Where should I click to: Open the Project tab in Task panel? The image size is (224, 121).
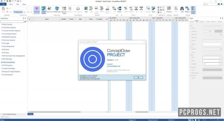tap(192, 22)
